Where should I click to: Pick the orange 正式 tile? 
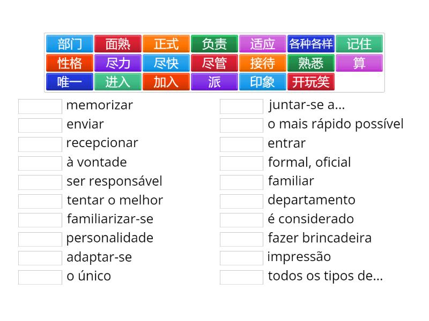(x=166, y=44)
